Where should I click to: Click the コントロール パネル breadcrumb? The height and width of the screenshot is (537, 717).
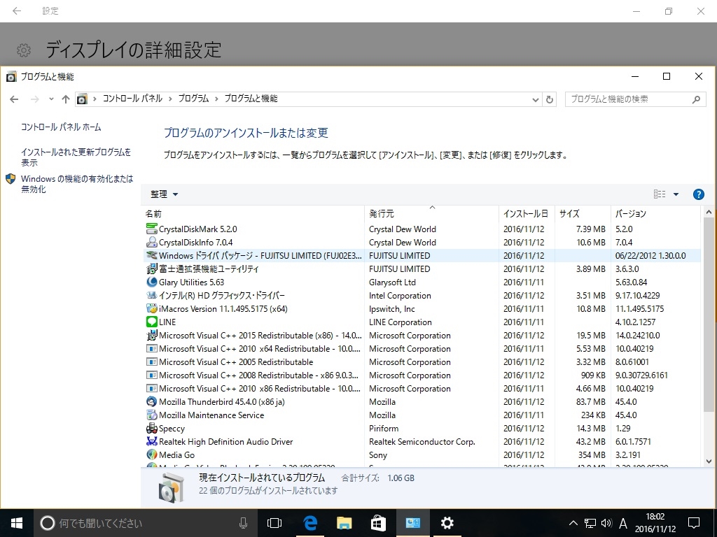click(x=132, y=99)
